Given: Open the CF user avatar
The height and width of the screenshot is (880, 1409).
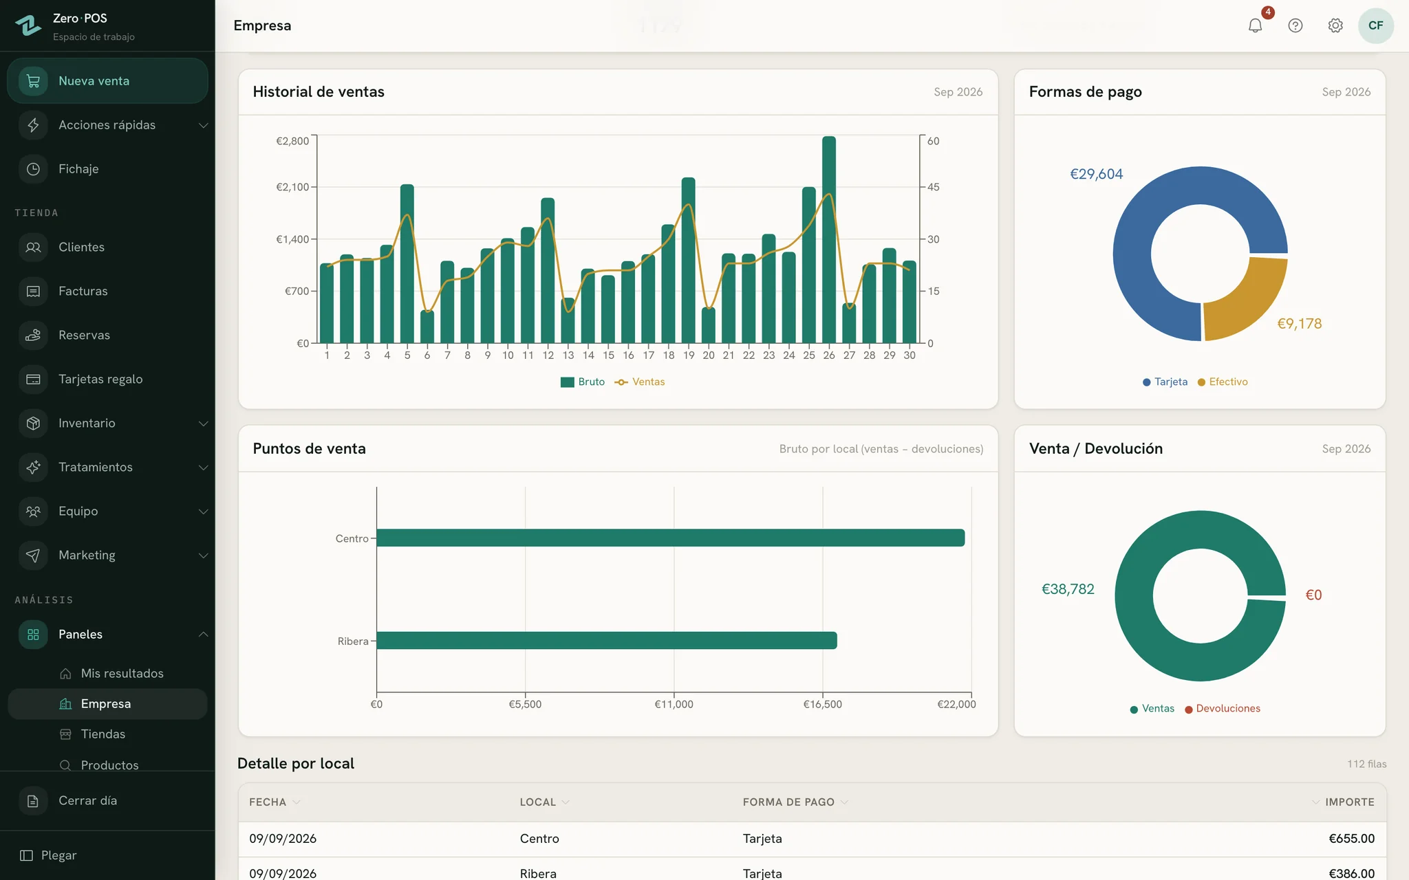Looking at the screenshot, I should pos(1376,25).
